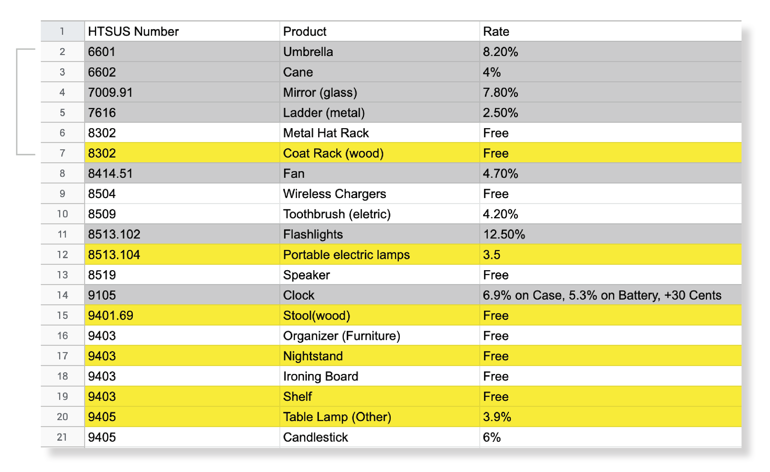Select the yellow Coat Rack (wood) cell
This screenshot has height=472, width=770.
[379, 153]
